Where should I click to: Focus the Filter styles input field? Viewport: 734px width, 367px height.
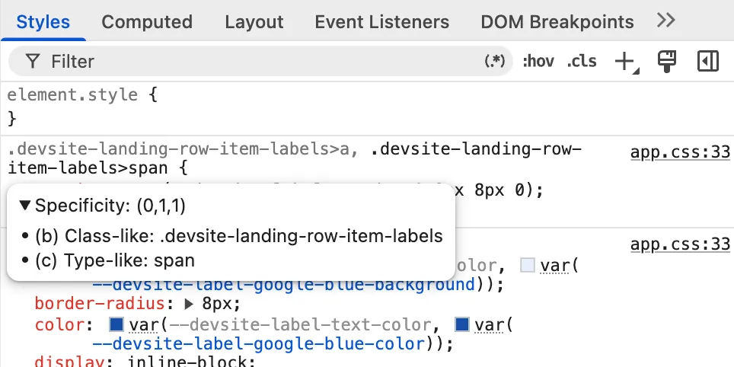262,62
